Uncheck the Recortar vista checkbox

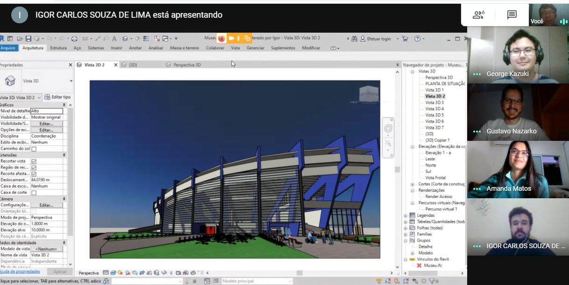pos(34,161)
